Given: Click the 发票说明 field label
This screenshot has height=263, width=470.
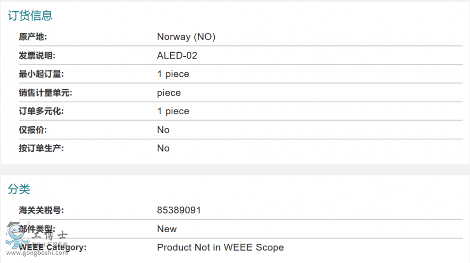Looking at the screenshot, I should [x=37, y=55].
